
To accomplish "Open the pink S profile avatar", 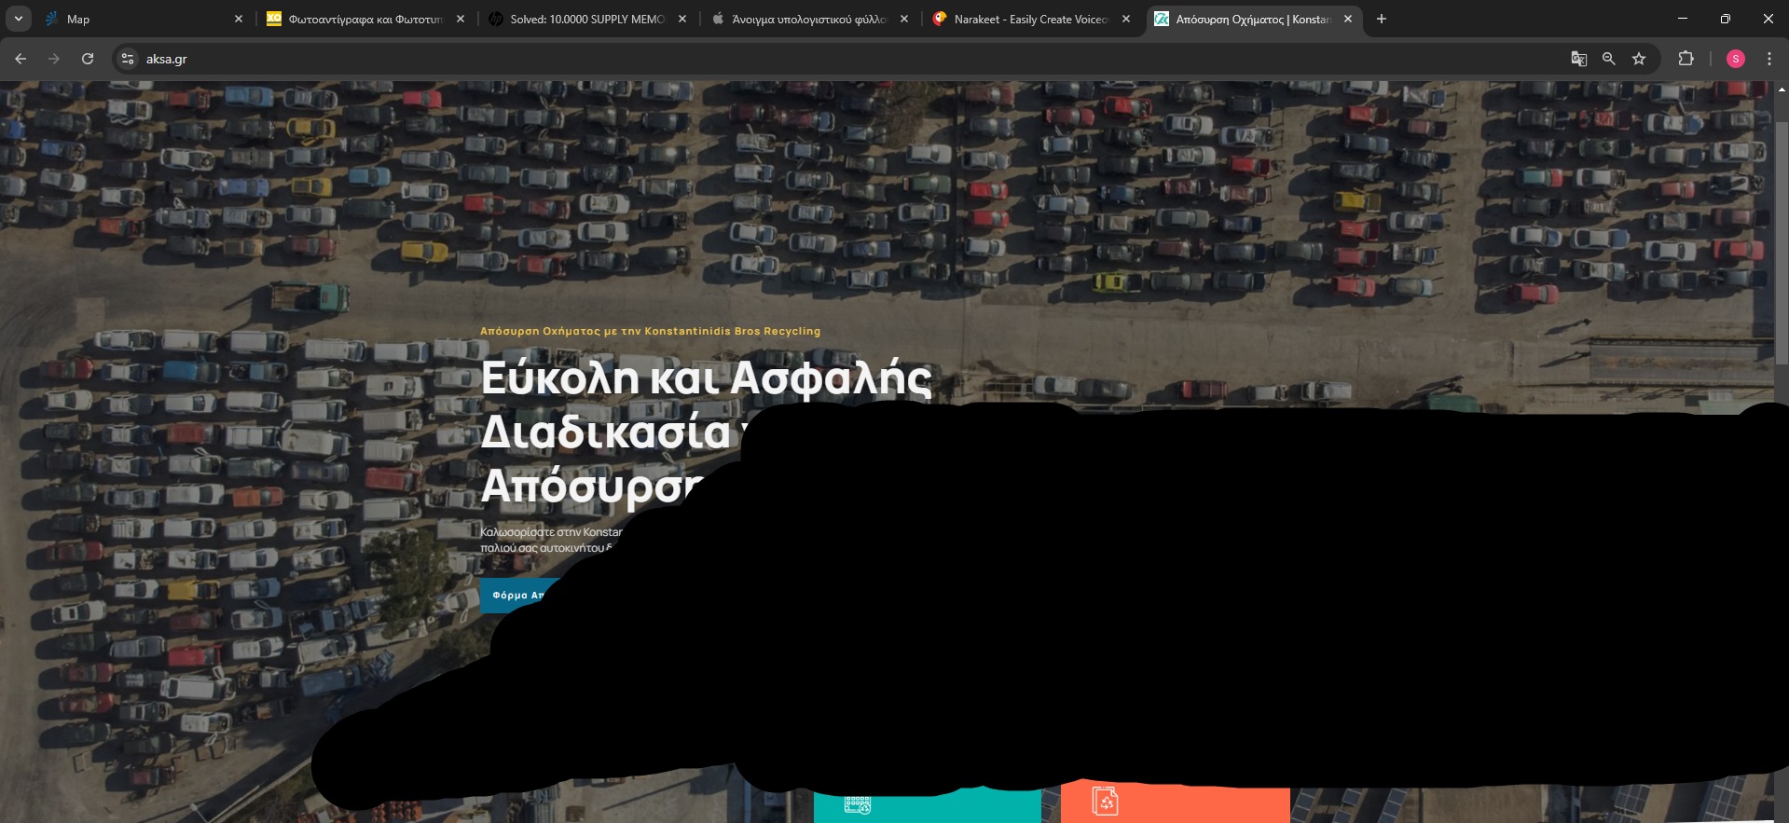I will 1735,59.
